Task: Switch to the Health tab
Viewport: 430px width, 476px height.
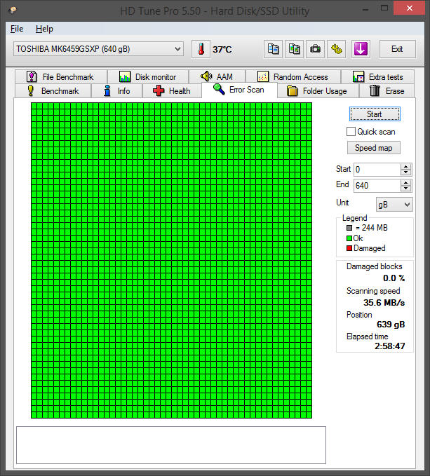Action: tap(172, 90)
